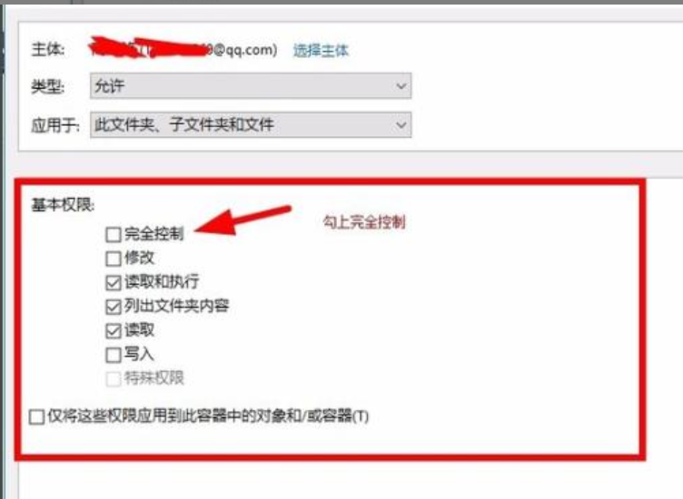Enable the 写入 permission checkbox

click(x=114, y=355)
